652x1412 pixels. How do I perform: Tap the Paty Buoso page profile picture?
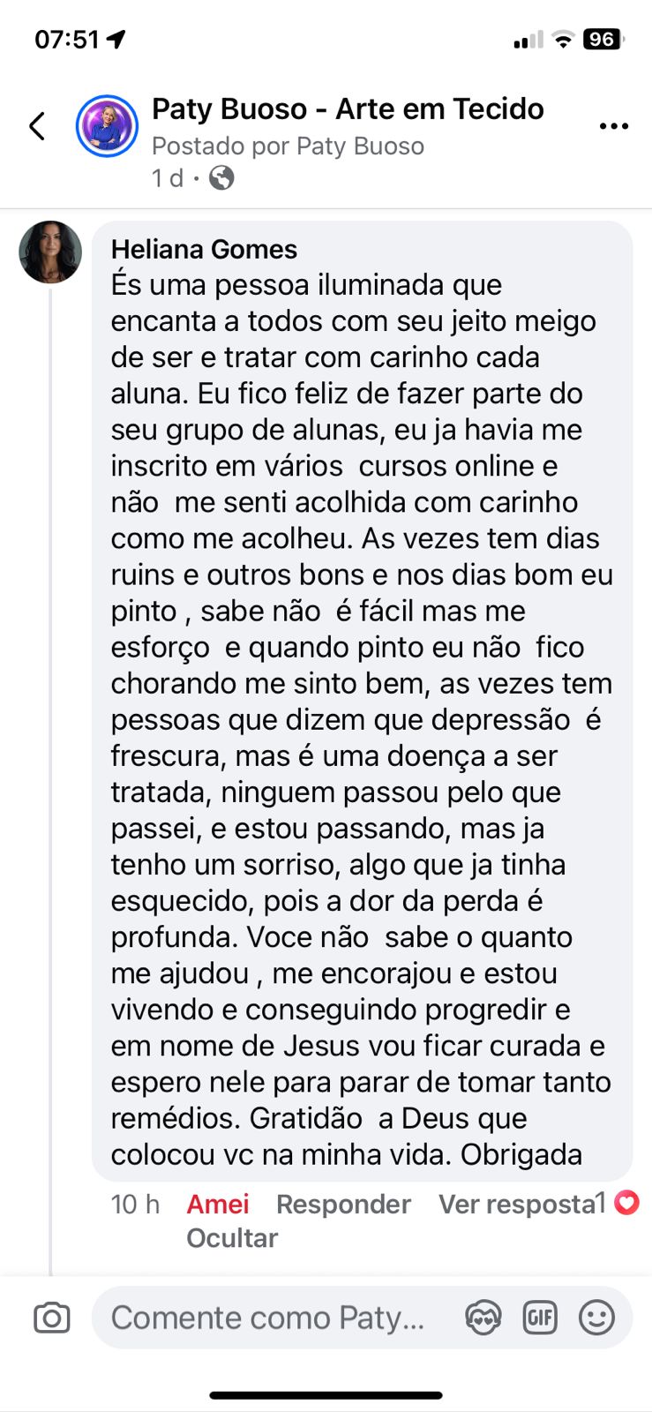107,126
